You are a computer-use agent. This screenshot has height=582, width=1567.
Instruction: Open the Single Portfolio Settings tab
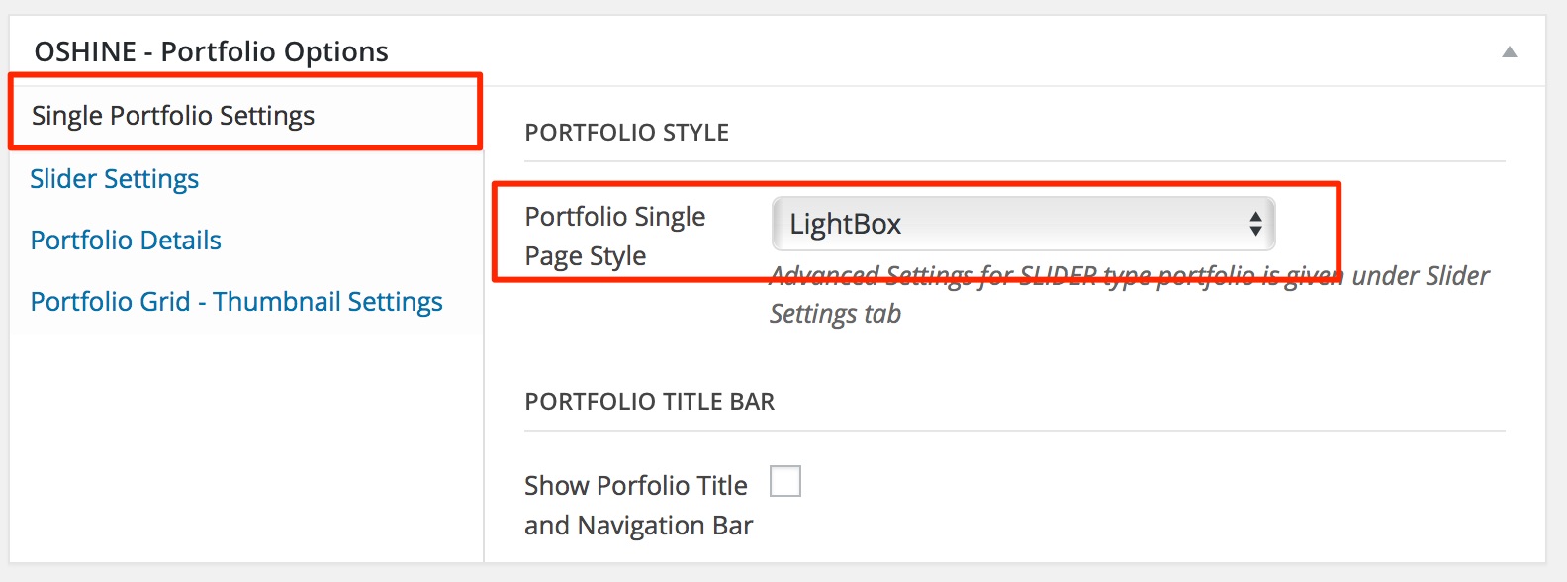(173, 116)
